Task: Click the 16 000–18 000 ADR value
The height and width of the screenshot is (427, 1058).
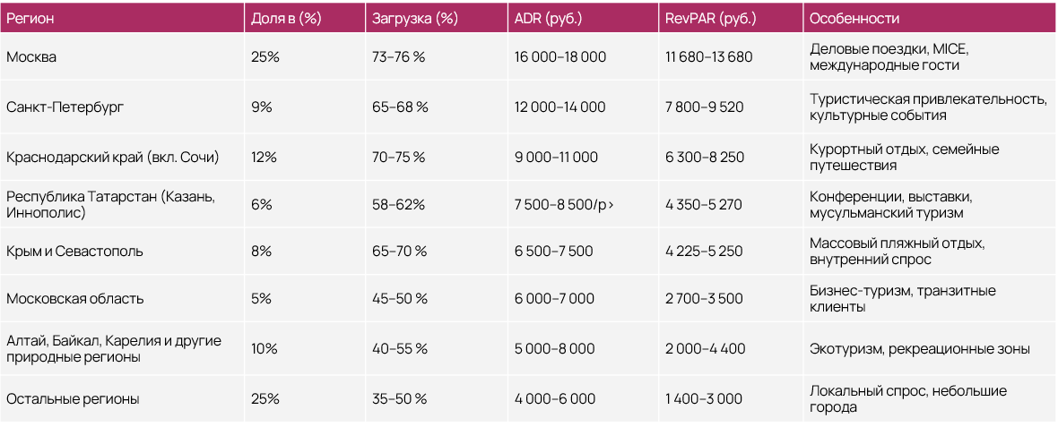Action: coord(560,56)
